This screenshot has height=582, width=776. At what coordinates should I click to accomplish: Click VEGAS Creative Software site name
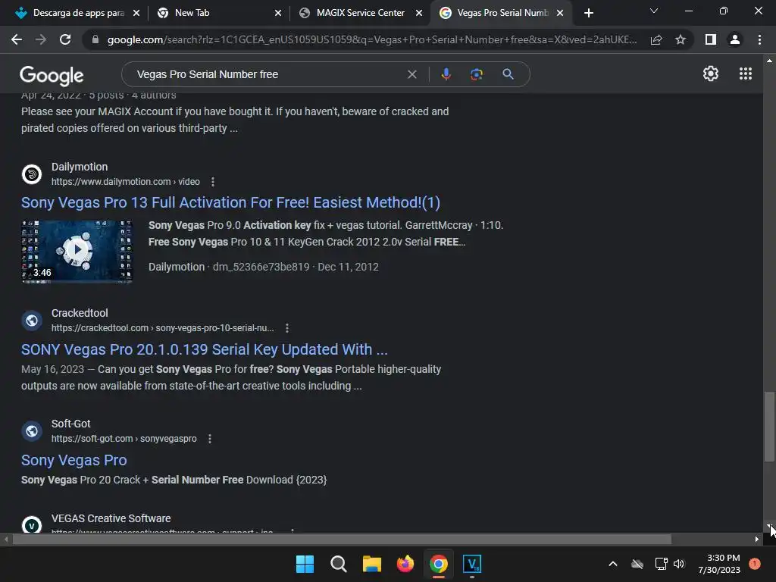pos(111,518)
